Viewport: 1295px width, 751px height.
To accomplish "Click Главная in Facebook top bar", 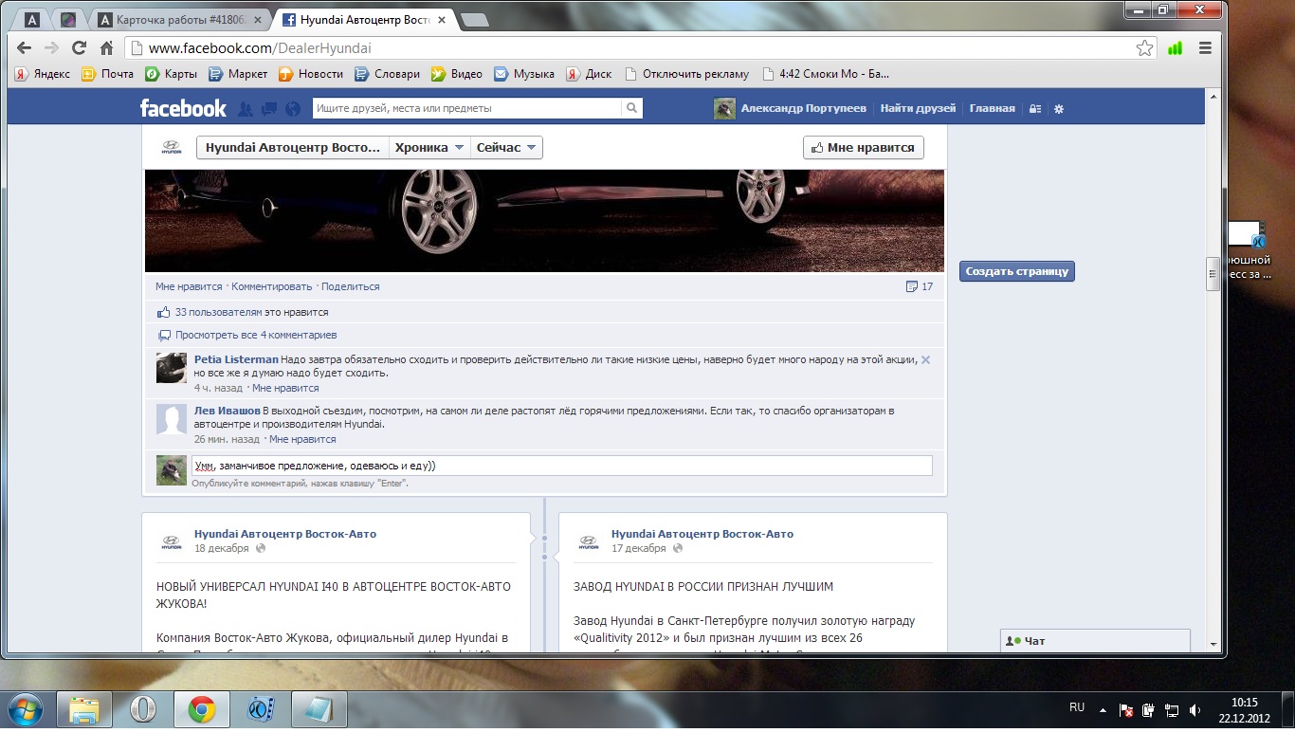I will click(992, 108).
